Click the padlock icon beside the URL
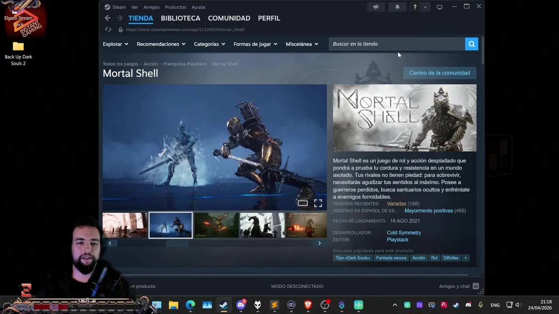The image size is (559, 314). 121,30
